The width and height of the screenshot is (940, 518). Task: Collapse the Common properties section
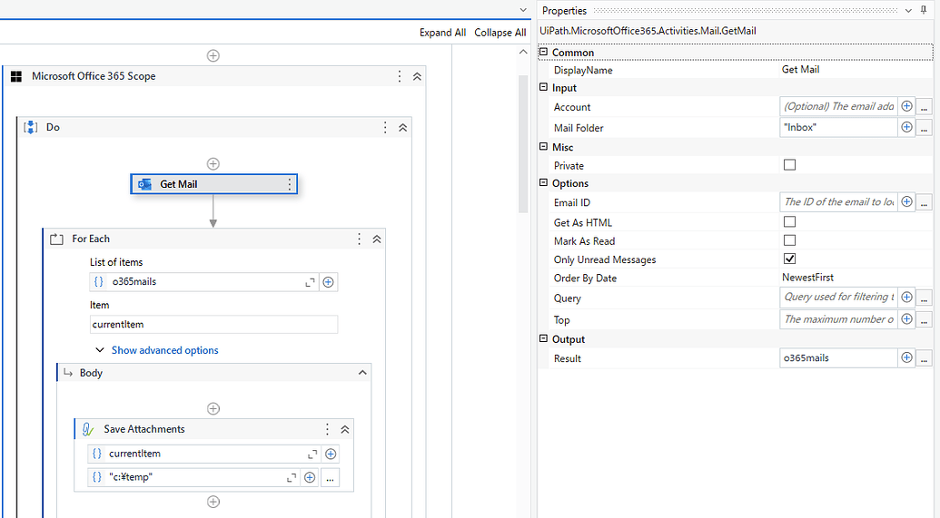544,52
